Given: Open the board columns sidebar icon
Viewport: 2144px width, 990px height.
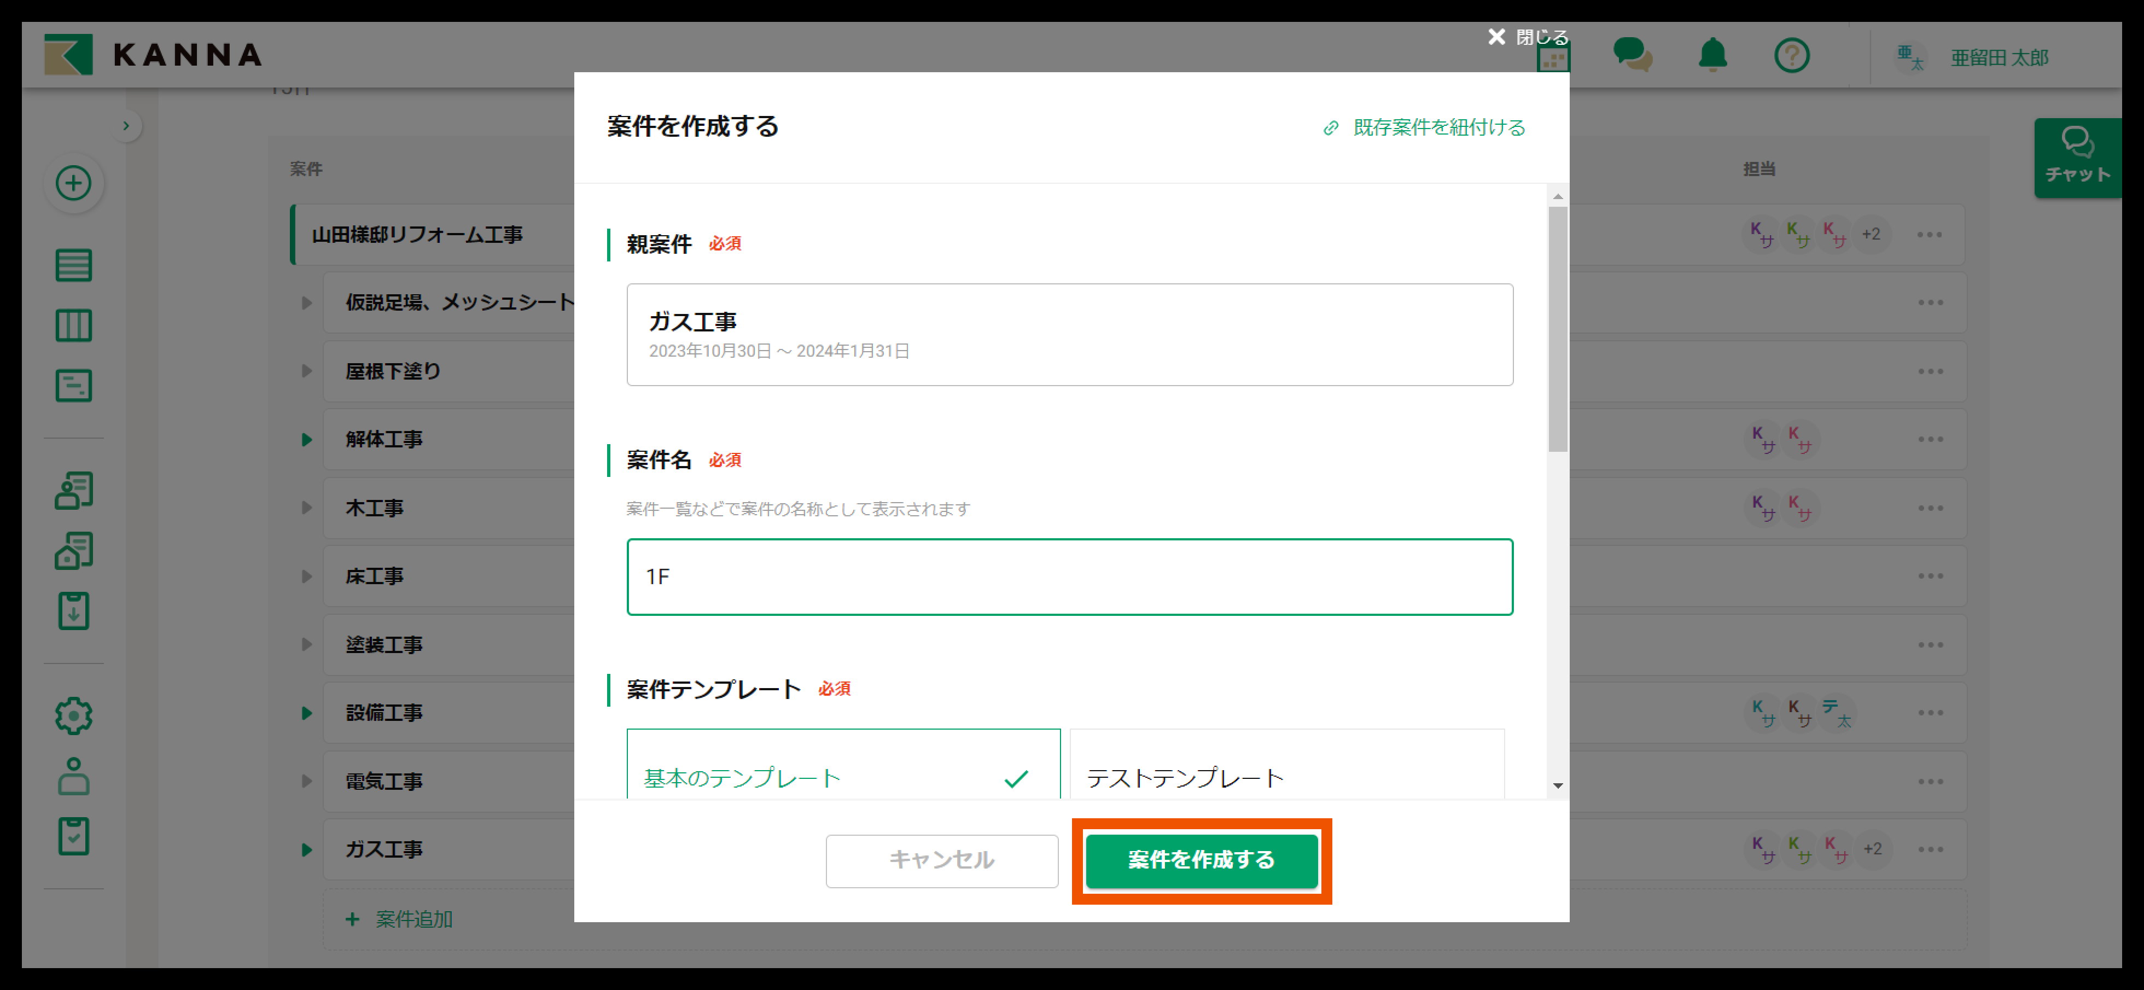Looking at the screenshot, I should pyautogui.click(x=73, y=325).
